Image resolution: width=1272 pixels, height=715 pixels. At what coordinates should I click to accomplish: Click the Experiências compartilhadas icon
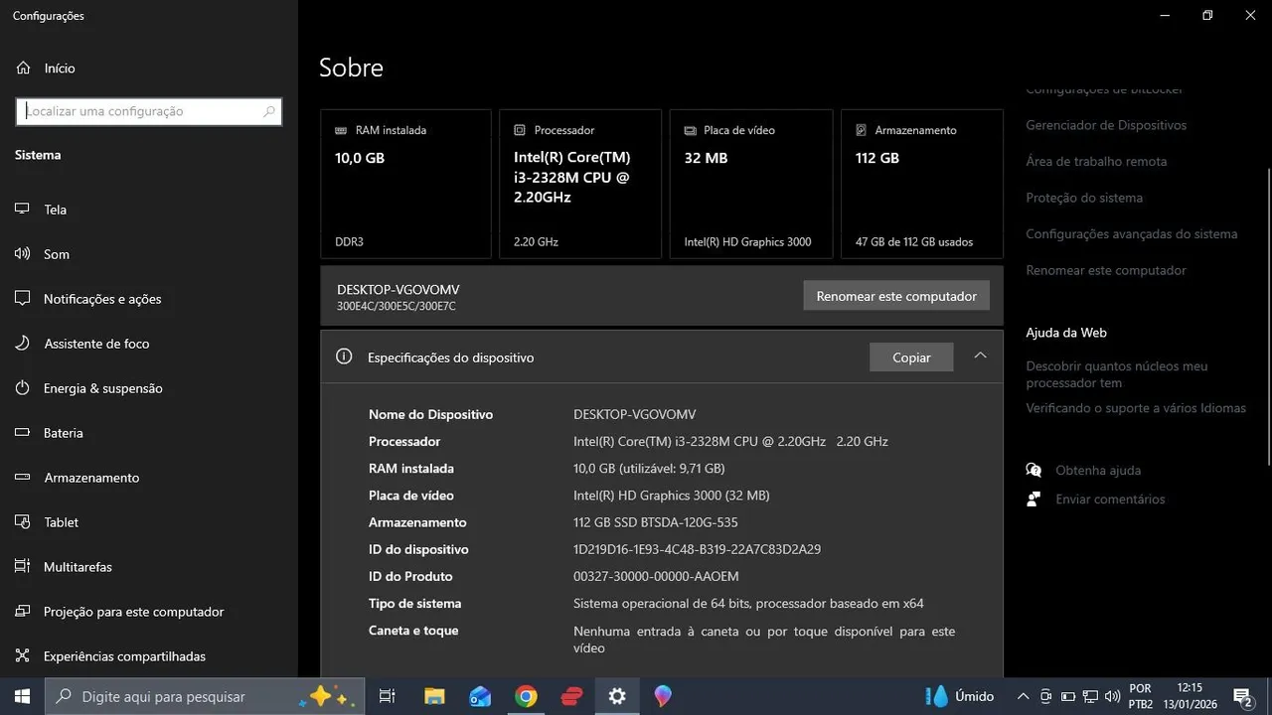pos(22,656)
